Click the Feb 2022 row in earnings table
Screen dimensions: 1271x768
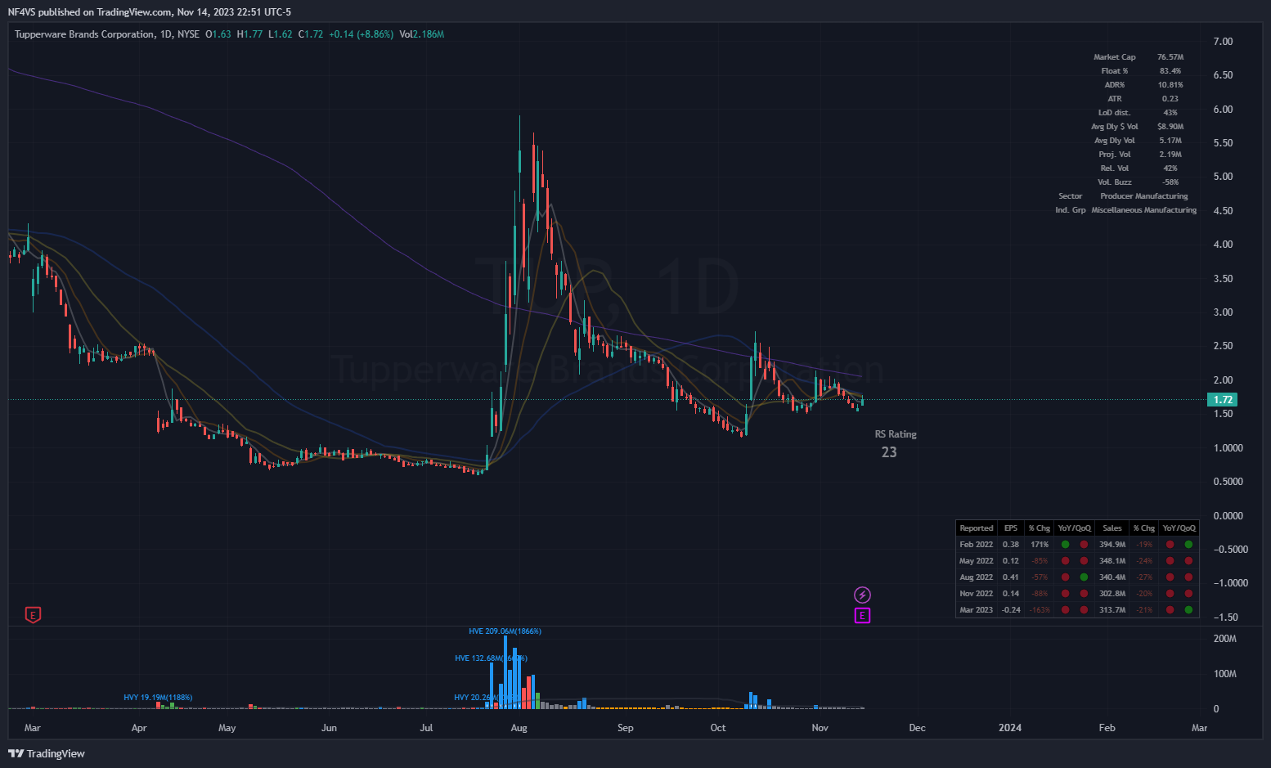1077,545
